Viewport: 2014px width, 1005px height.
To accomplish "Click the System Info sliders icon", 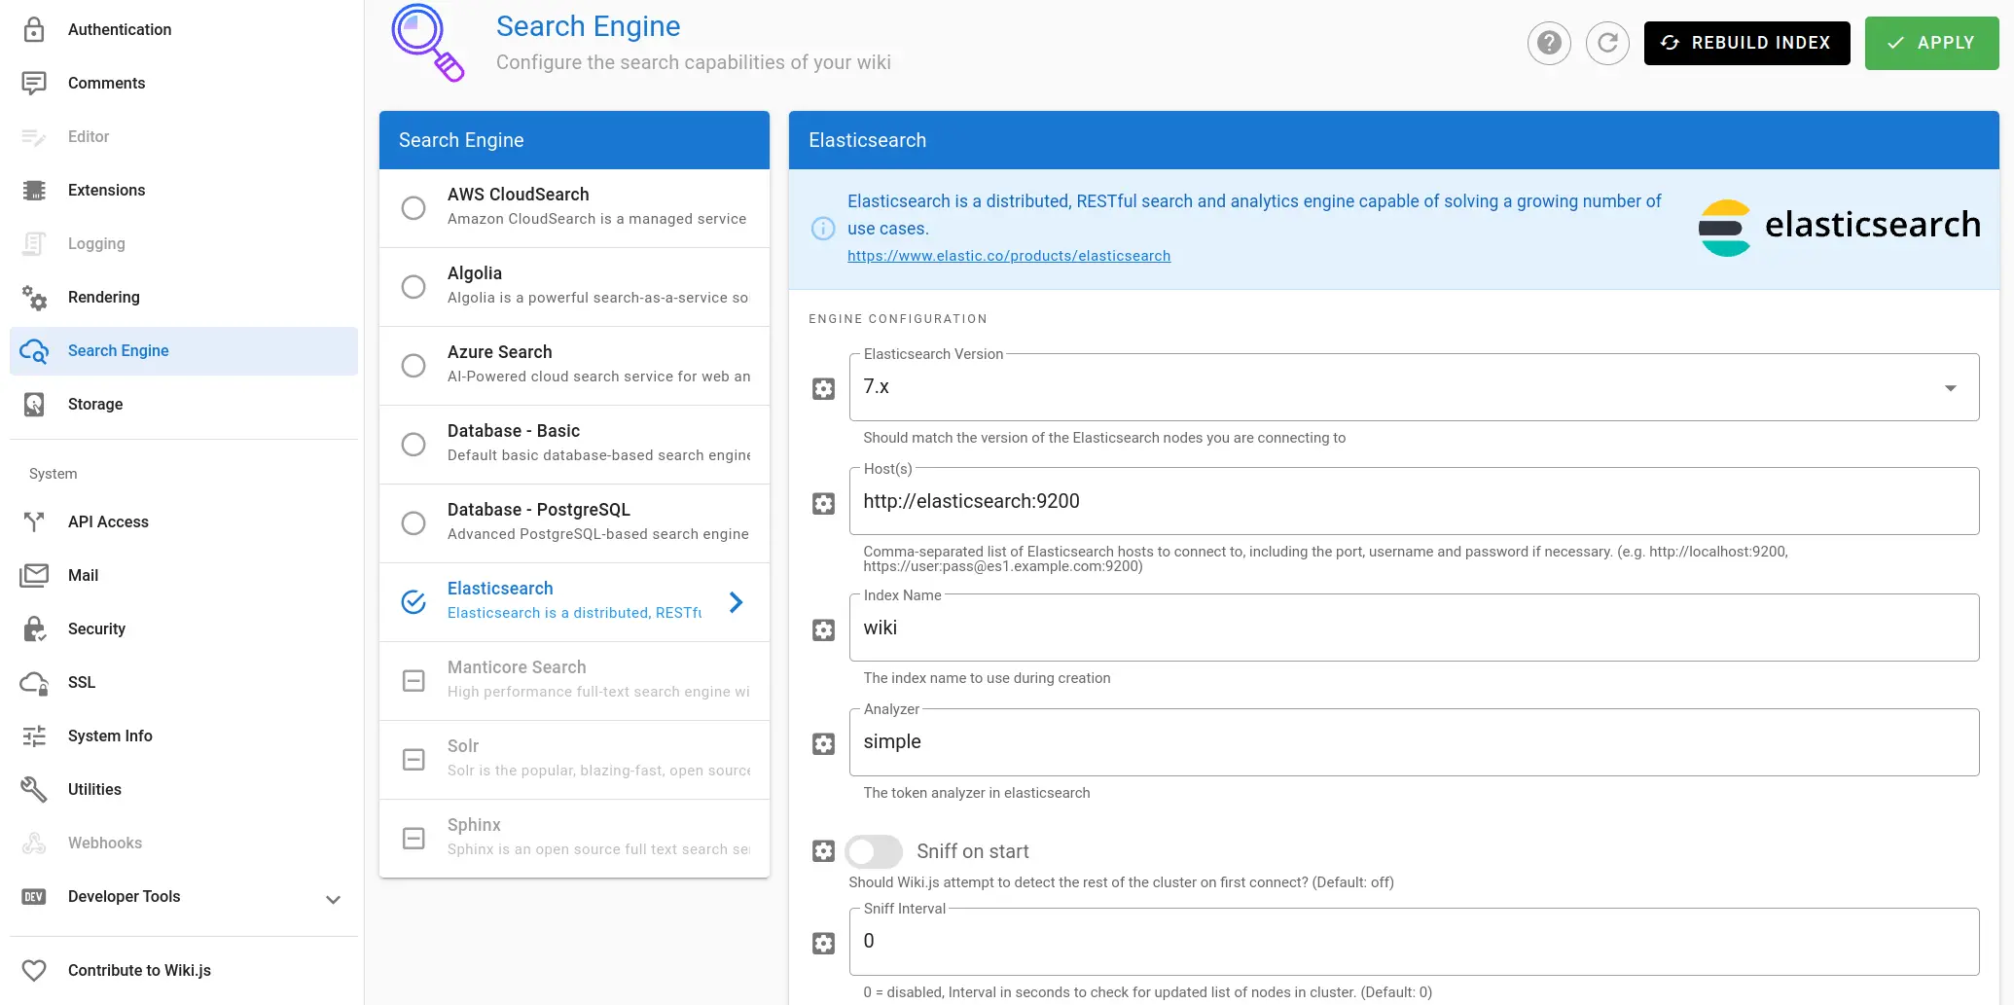I will 34,736.
